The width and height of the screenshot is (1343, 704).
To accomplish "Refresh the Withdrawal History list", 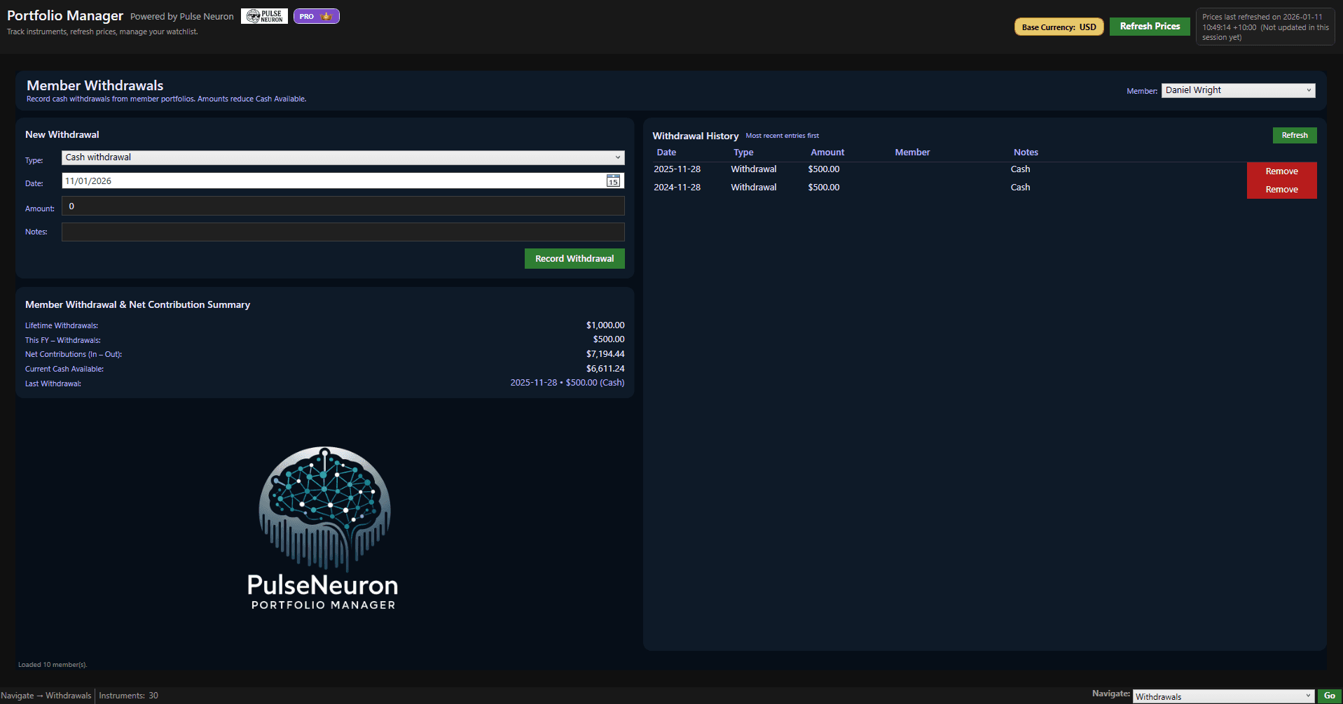I will point(1294,136).
